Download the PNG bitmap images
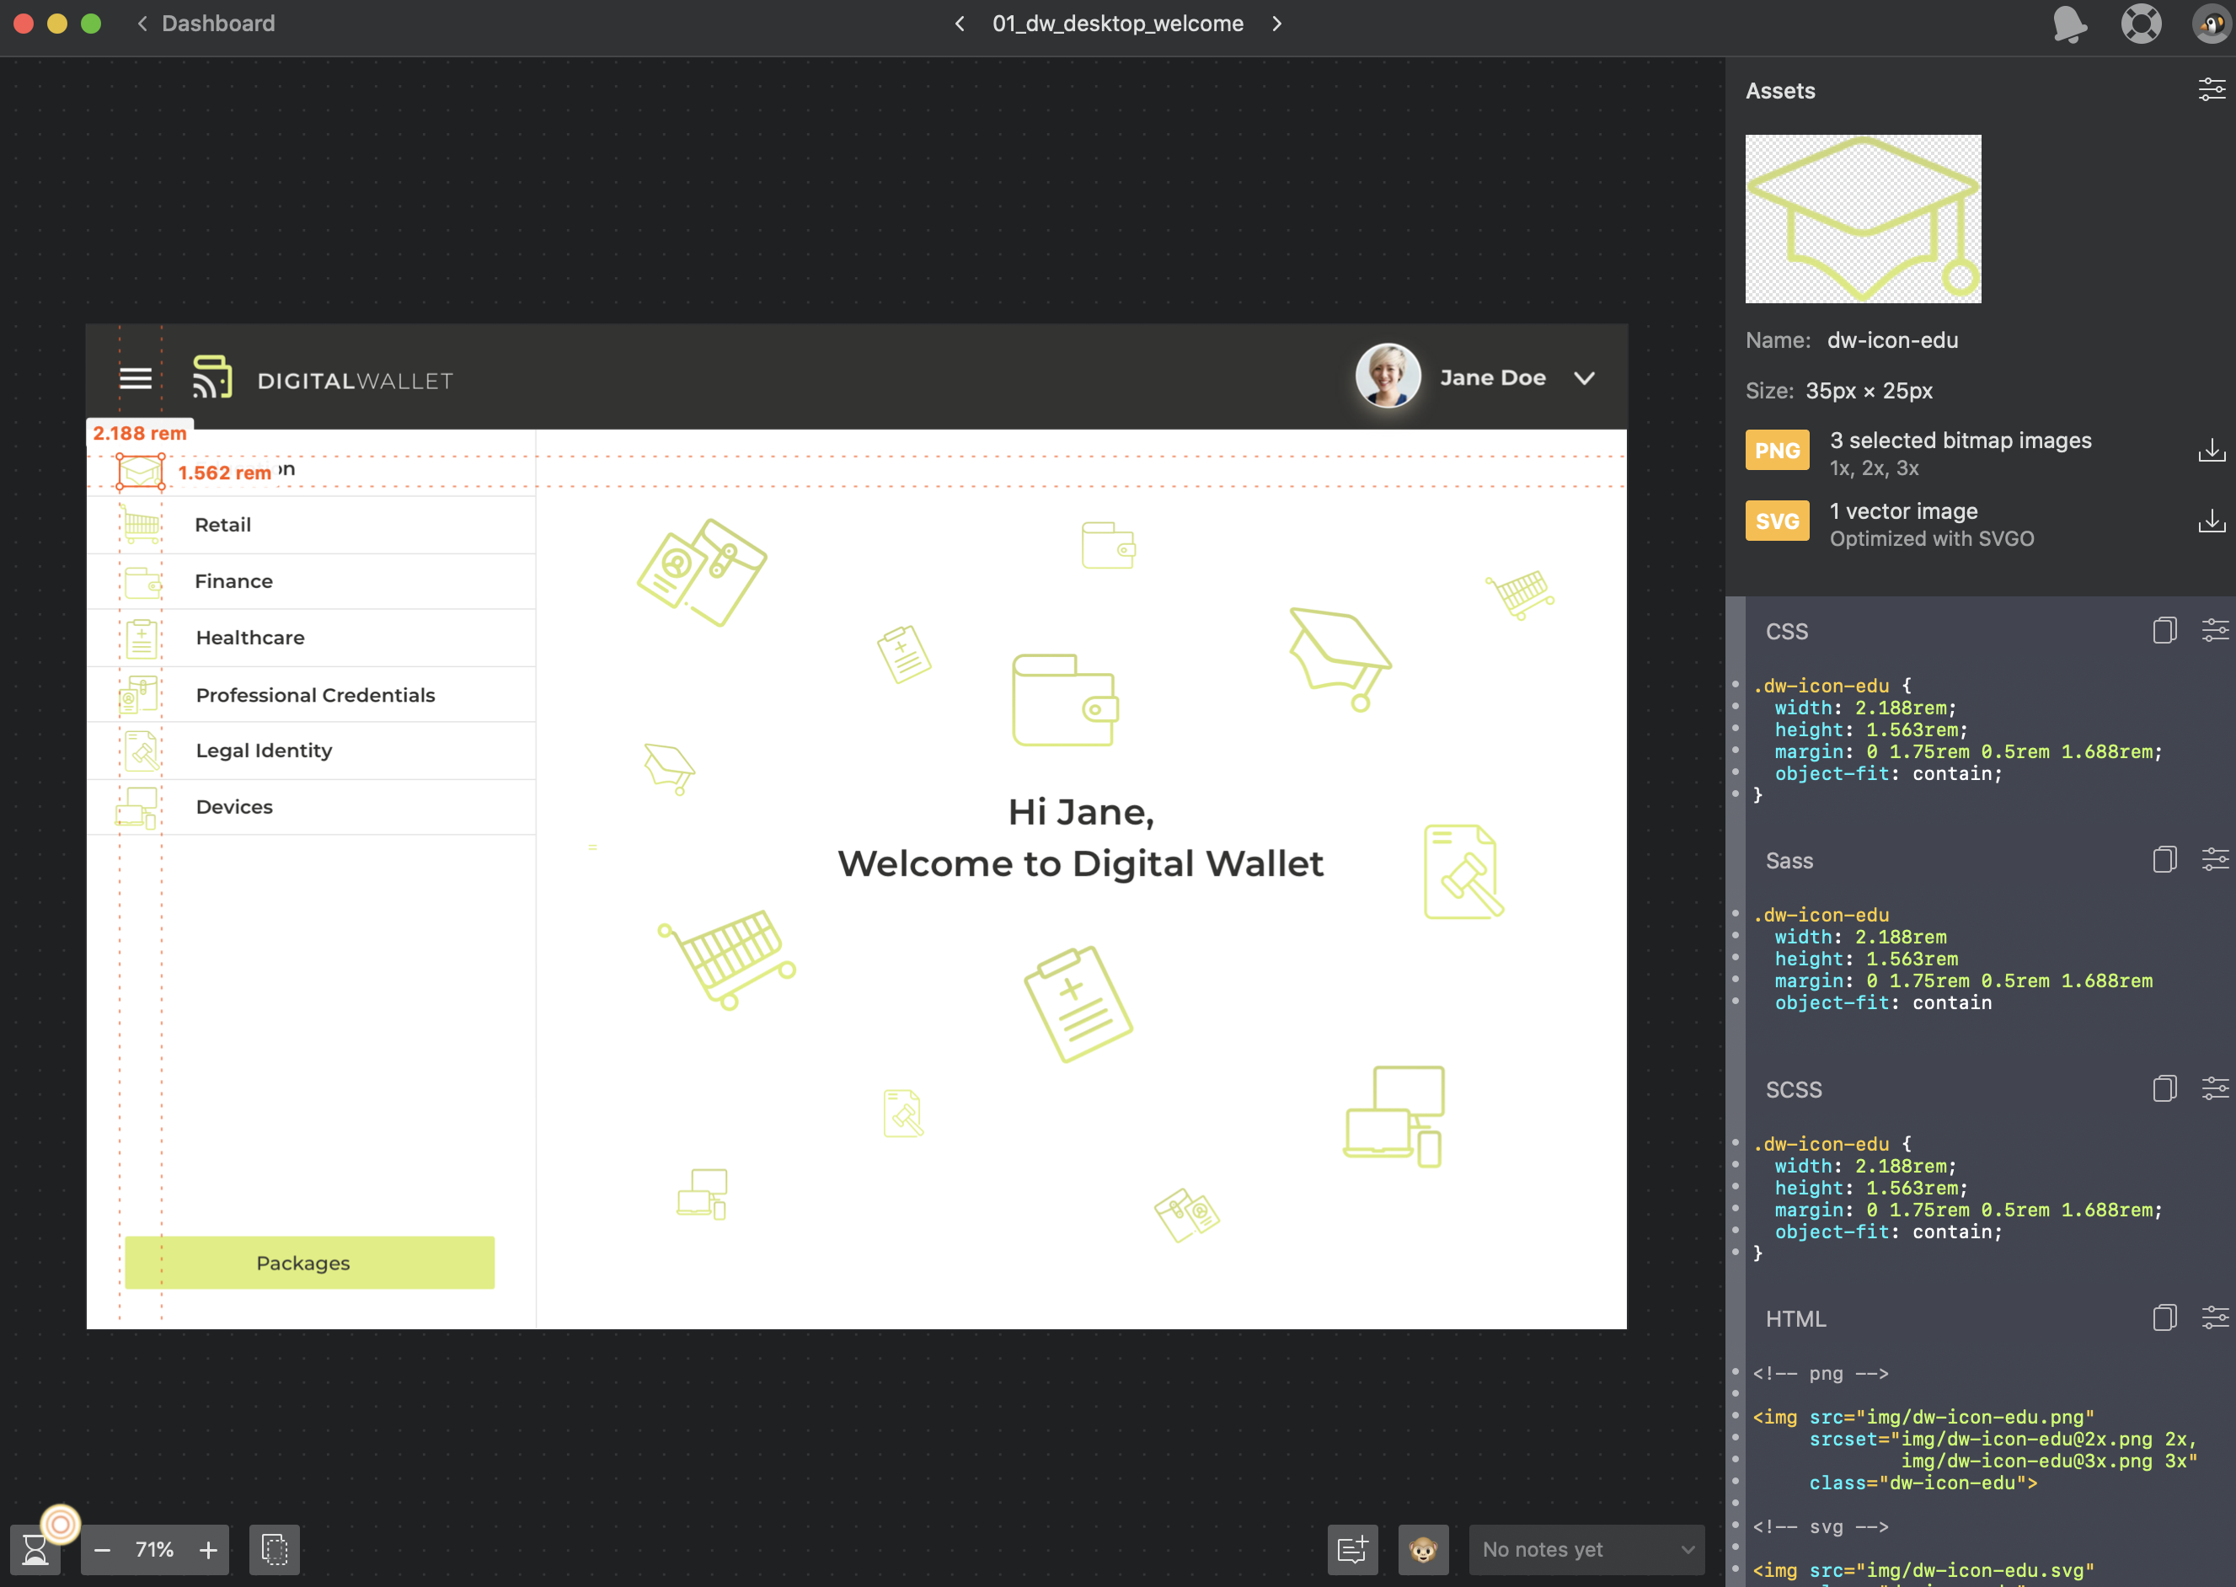 click(2212, 451)
